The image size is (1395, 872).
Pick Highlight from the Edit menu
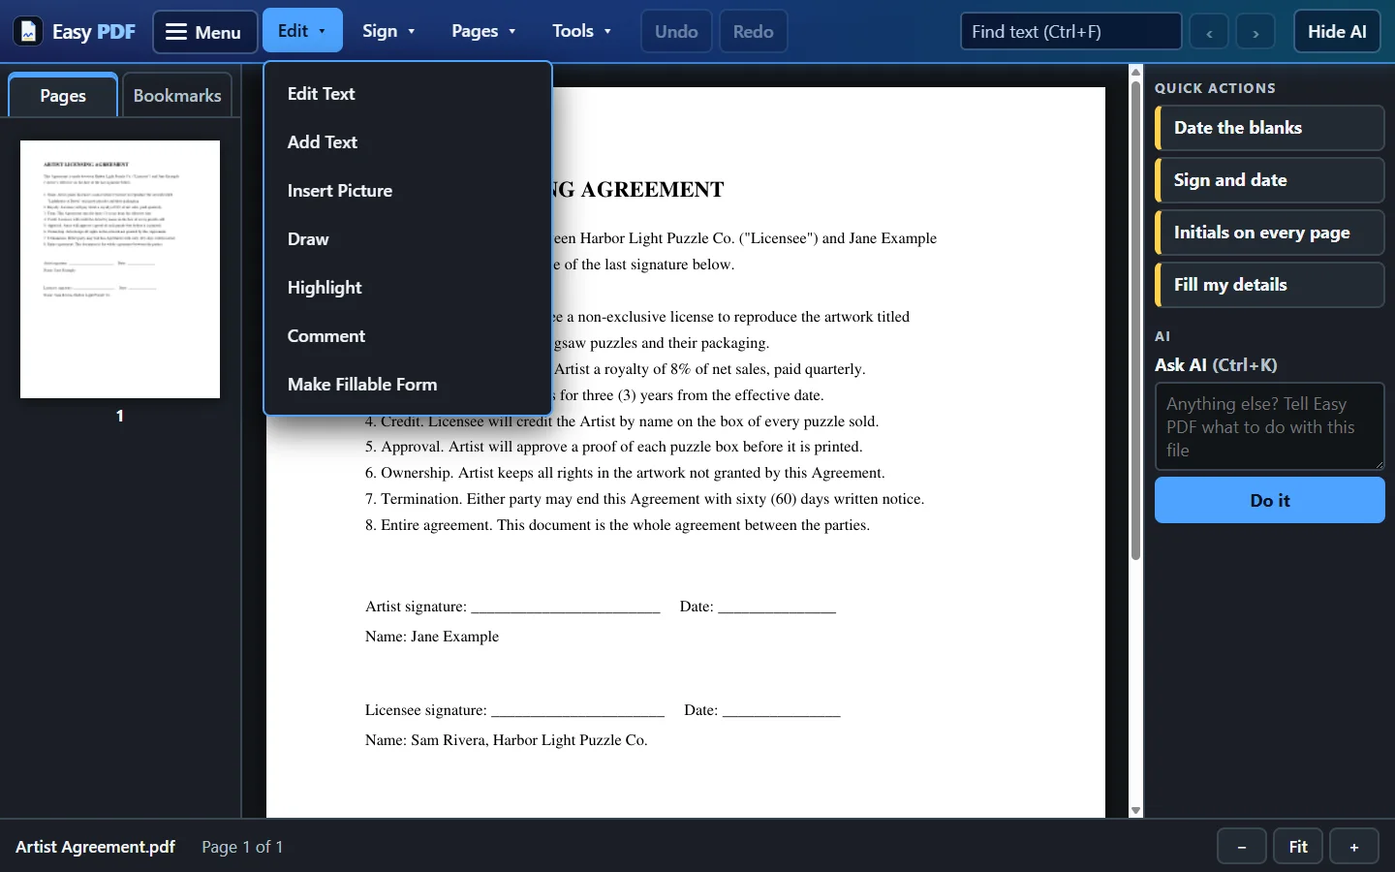[x=408, y=288]
